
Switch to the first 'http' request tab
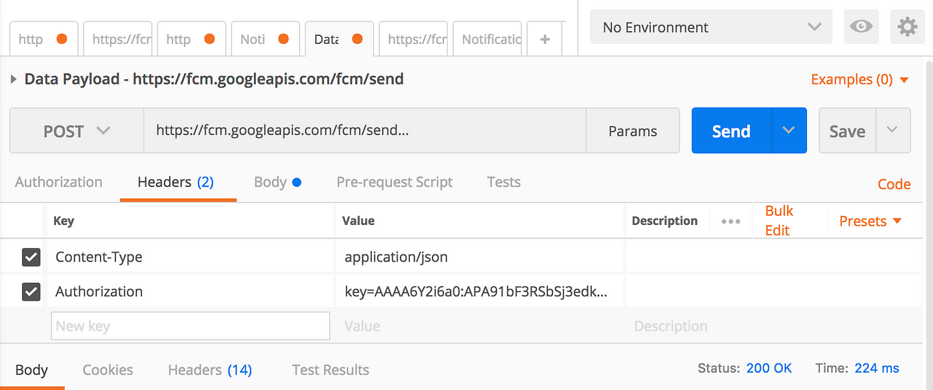pyautogui.click(x=43, y=39)
